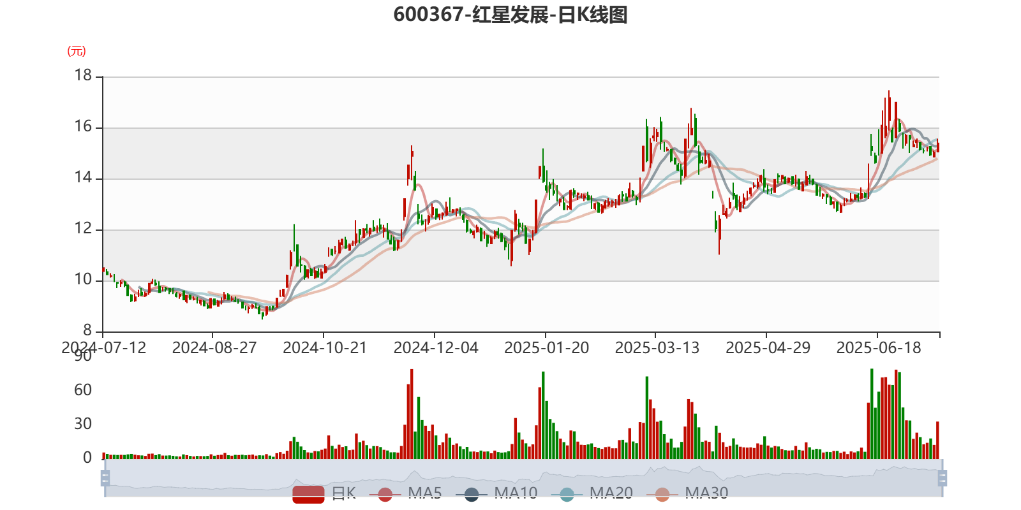The image size is (1021, 510).
Task: Click the MA30 legend line marker
Action: (662, 493)
